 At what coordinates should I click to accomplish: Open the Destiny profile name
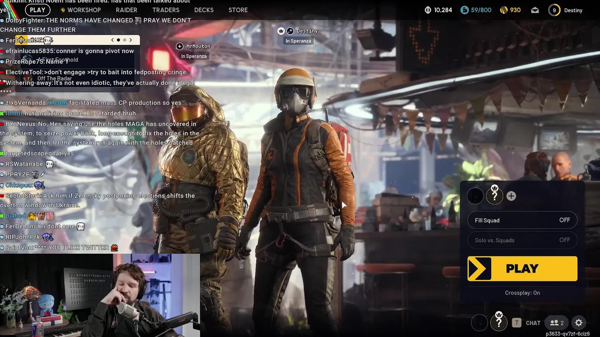[x=573, y=10]
